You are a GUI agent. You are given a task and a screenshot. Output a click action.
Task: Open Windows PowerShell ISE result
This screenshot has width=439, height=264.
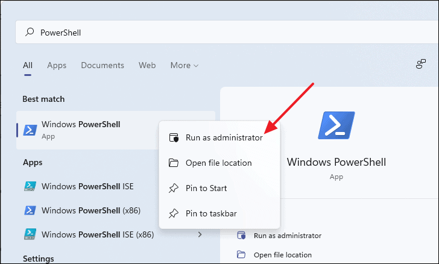click(x=87, y=186)
